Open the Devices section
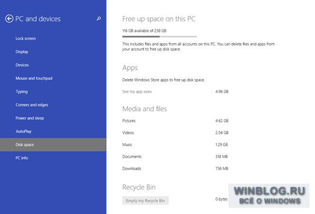Image resolution: width=315 pixels, height=214 pixels. tap(22, 65)
